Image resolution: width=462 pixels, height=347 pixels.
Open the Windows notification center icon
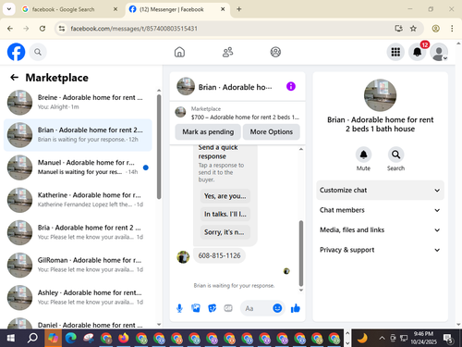point(448,339)
